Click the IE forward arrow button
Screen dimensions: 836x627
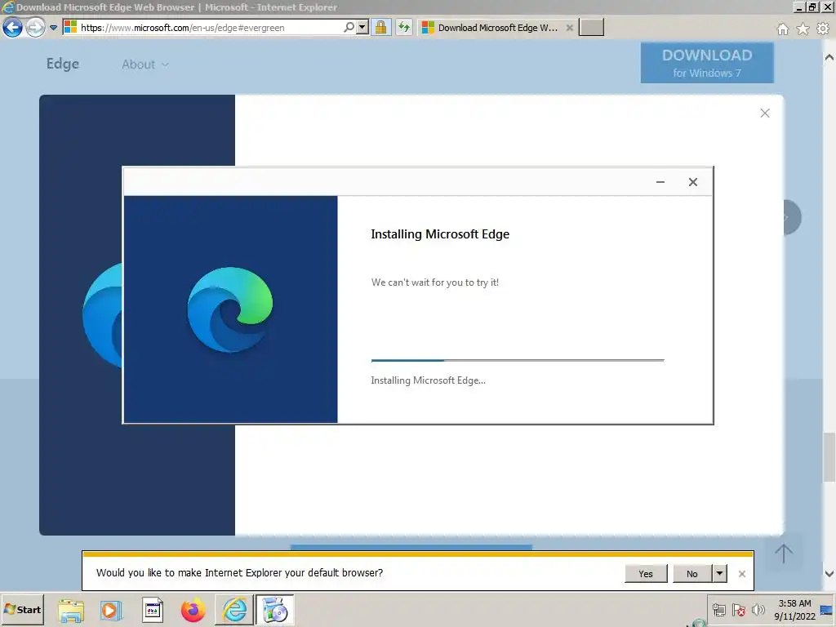click(36, 27)
